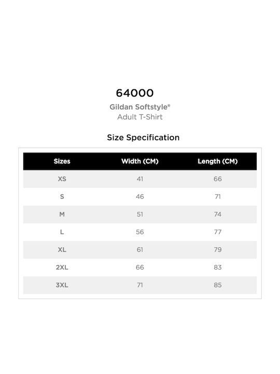Click the Length (CM) column header

218,162
